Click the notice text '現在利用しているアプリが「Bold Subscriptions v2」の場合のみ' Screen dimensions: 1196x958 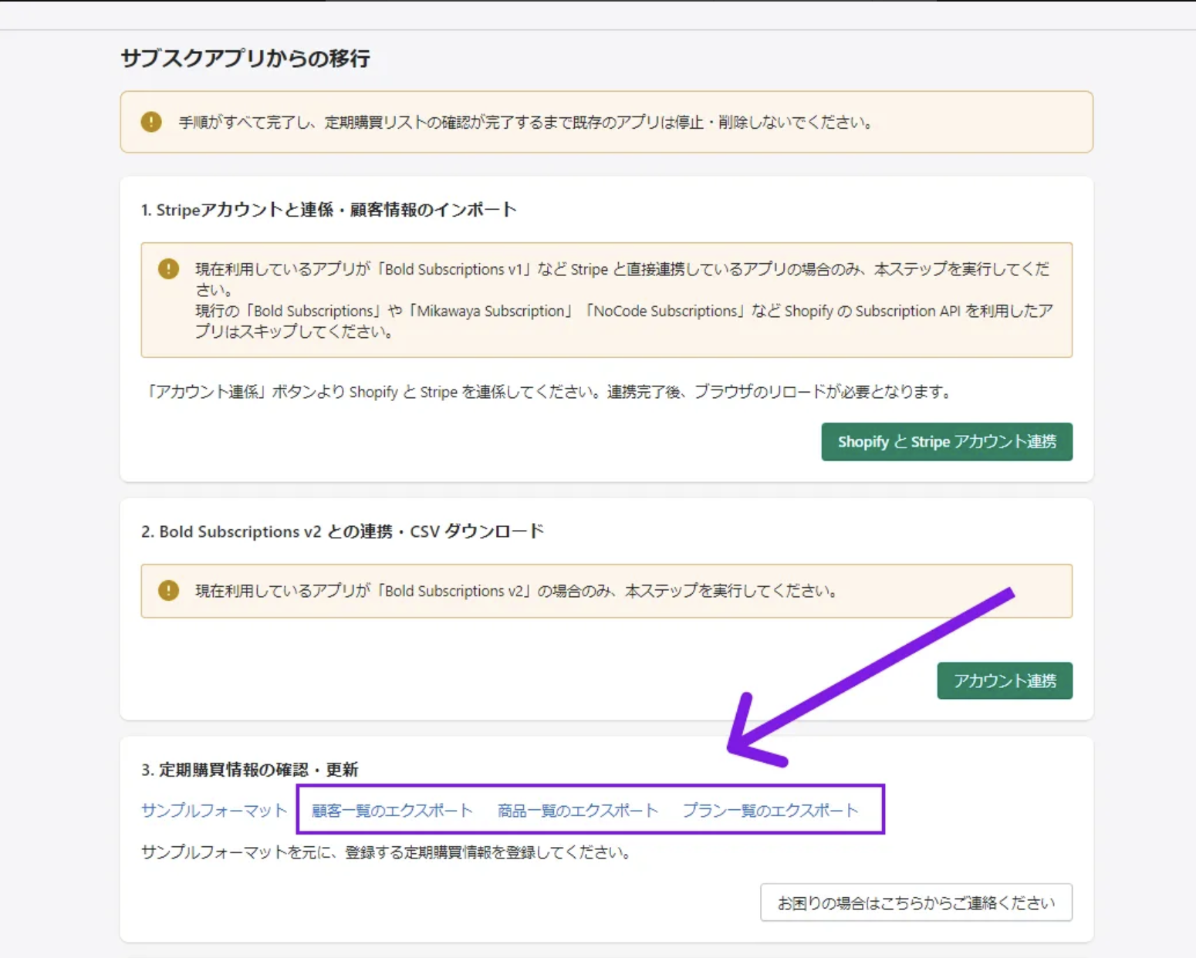click(516, 591)
